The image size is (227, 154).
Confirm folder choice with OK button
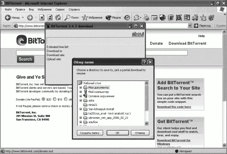coord(118,133)
